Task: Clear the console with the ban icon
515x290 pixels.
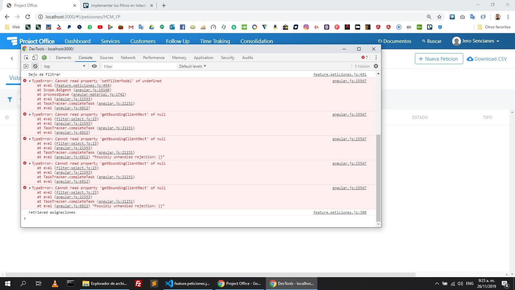Action: [35, 66]
